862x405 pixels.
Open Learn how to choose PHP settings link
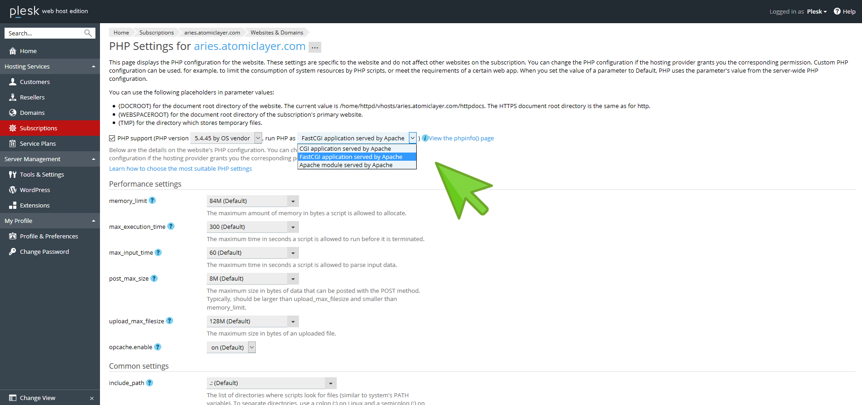[180, 168]
